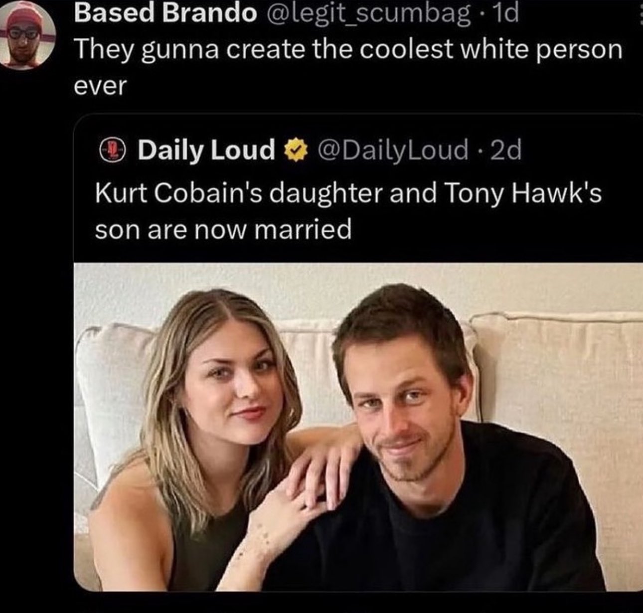Visit the @DailyLoud handle

[396, 150]
